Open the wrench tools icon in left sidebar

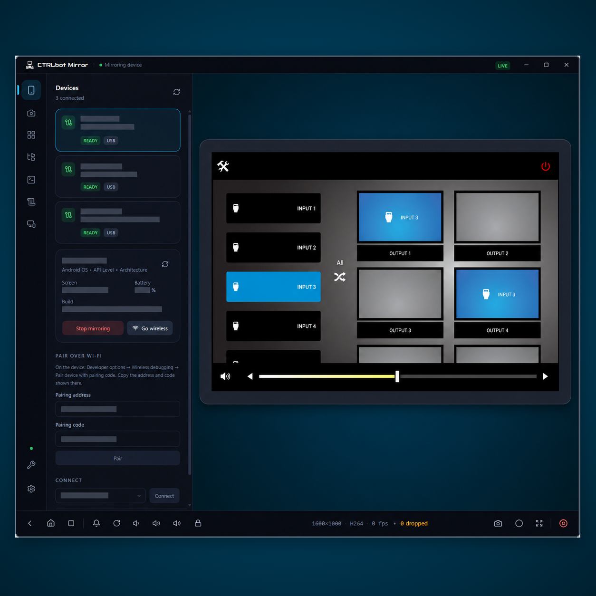tap(31, 465)
